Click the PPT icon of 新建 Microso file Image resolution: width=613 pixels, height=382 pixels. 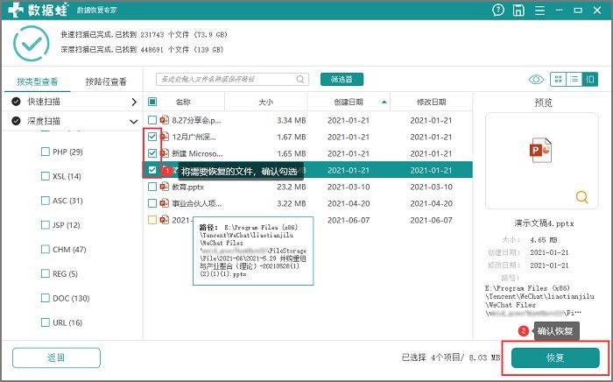pos(165,153)
